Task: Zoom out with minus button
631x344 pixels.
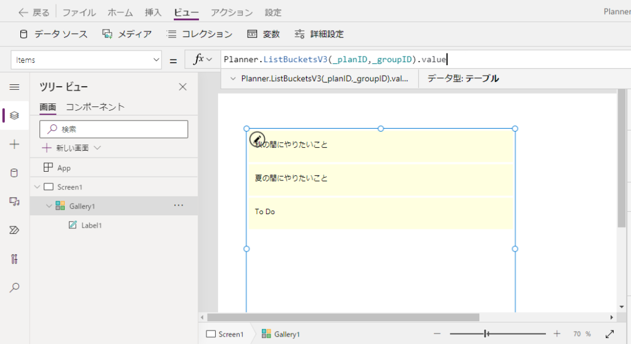Action: tap(438, 334)
